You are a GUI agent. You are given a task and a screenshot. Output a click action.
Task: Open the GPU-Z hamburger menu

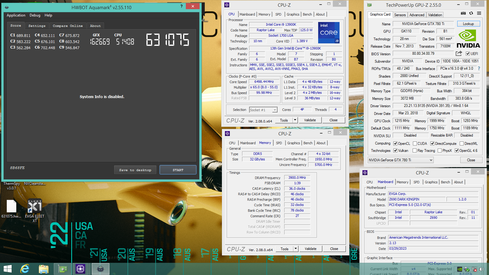click(x=479, y=13)
